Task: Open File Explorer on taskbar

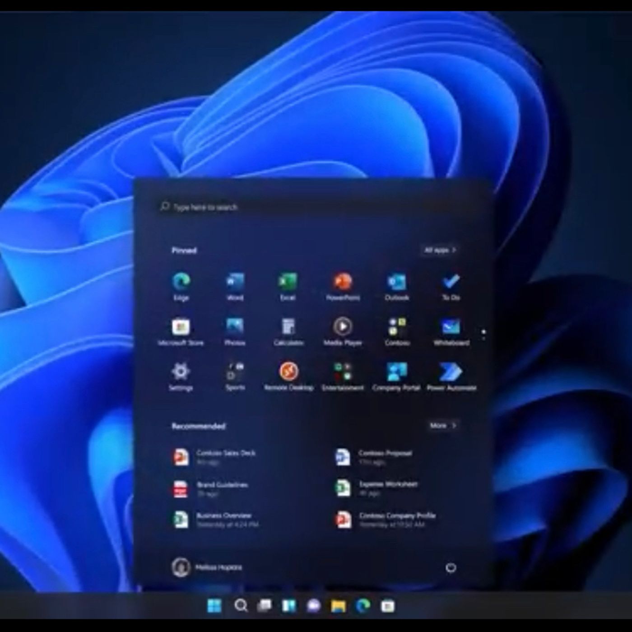Action: tap(338, 605)
